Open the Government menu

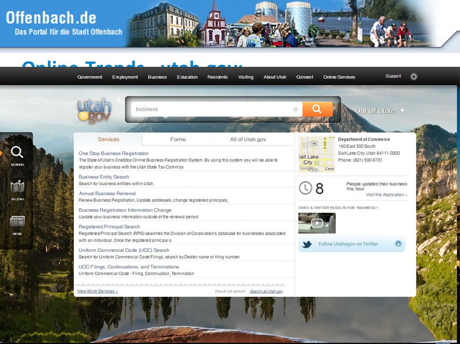(90, 77)
